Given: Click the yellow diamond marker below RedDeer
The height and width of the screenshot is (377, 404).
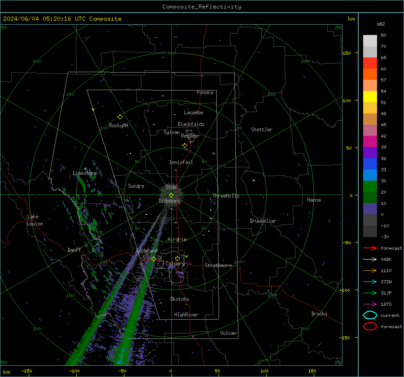Looking at the screenshot, I should tap(185, 145).
